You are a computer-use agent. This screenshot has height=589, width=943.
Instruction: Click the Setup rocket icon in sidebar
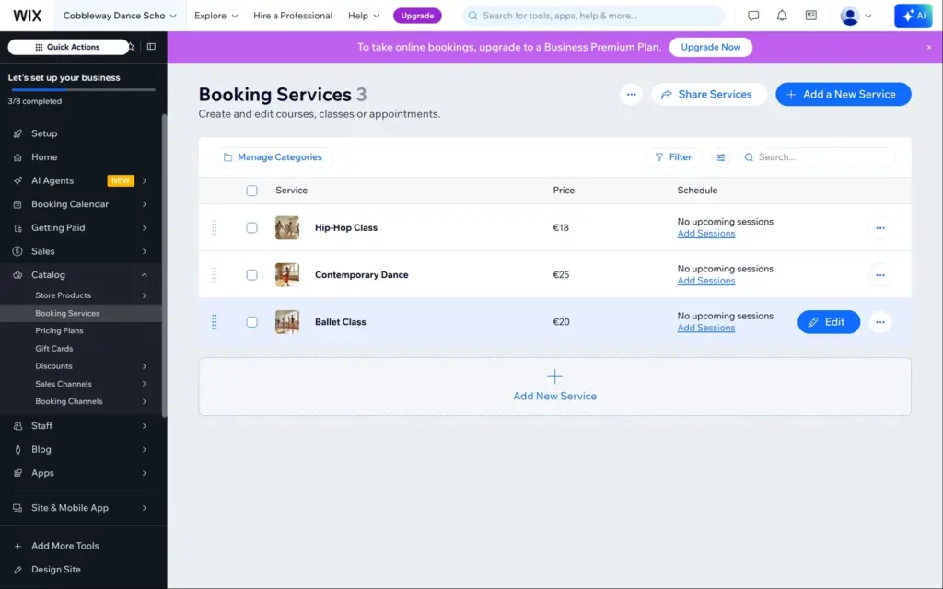click(17, 133)
